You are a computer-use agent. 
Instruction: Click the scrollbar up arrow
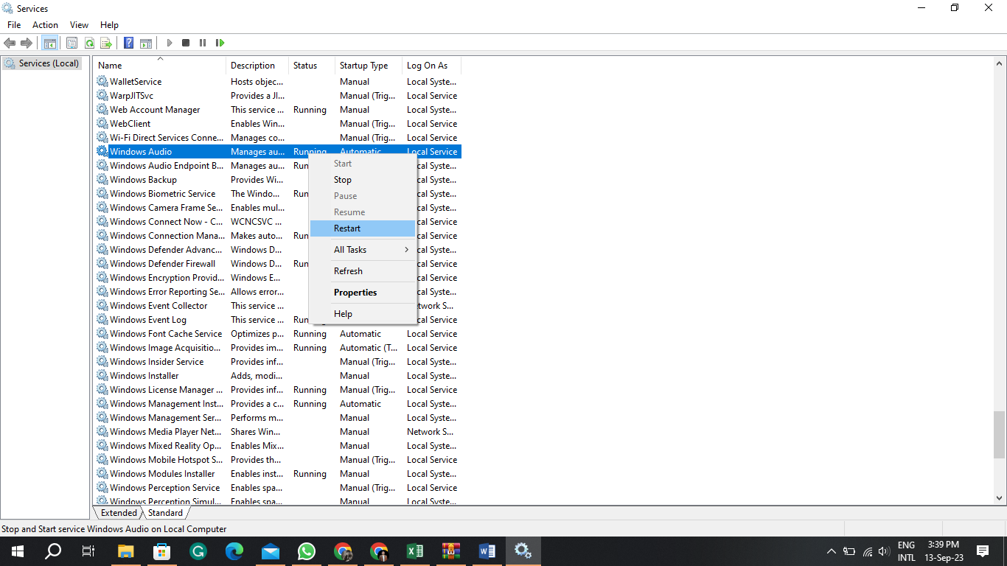click(x=1000, y=64)
